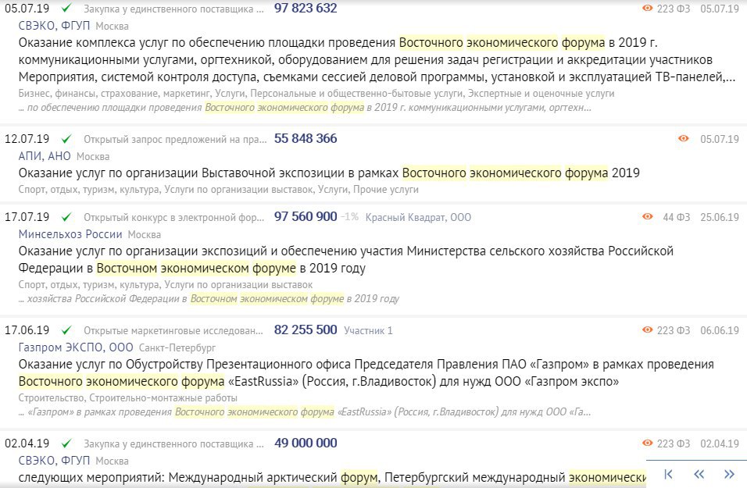Click price 82 255 500
Image resolution: width=747 pixels, height=488 pixels.
coord(306,330)
